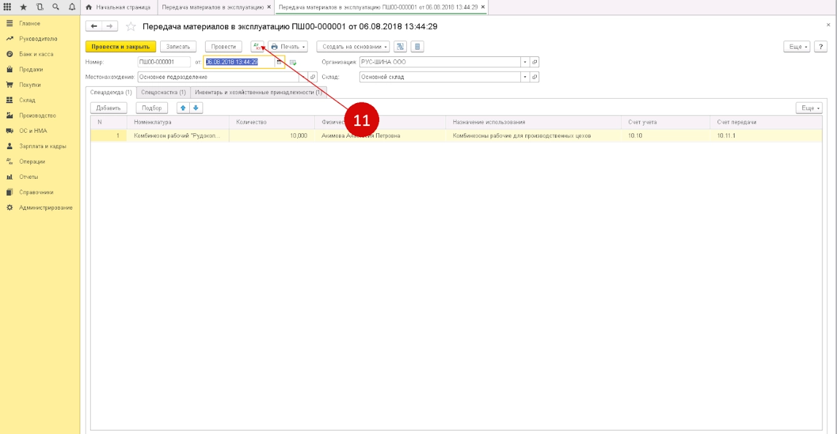The image size is (837, 434).
Task: Open the Местонахождение record with its open button
Action: 313,77
